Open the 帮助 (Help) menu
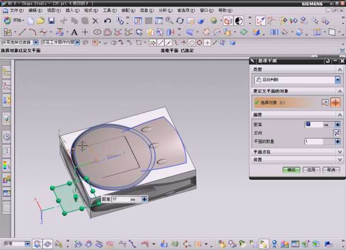This screenshot has height=250, width=346. click(x=224, y=10)
